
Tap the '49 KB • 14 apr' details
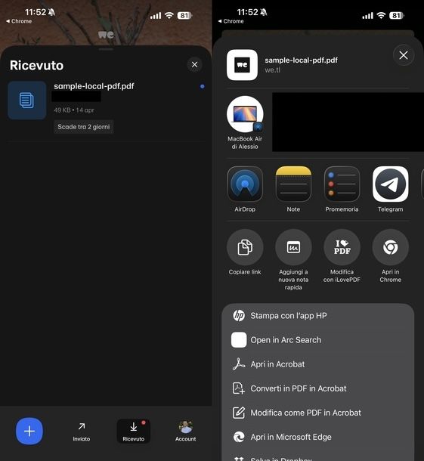[74, 110]
